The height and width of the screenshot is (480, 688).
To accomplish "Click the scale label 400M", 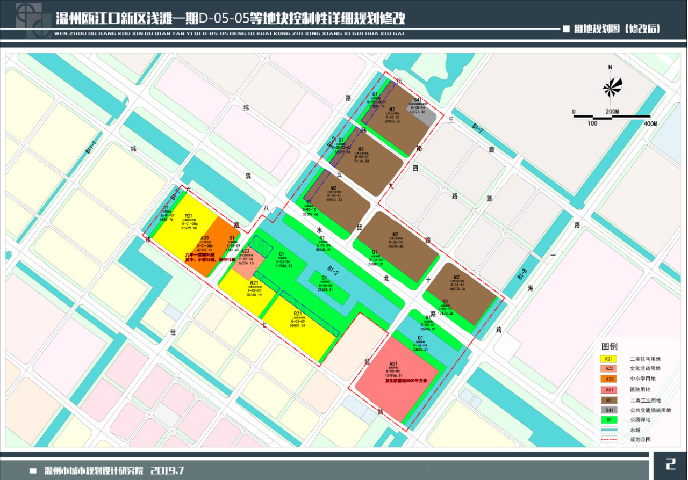I will 650,123.
